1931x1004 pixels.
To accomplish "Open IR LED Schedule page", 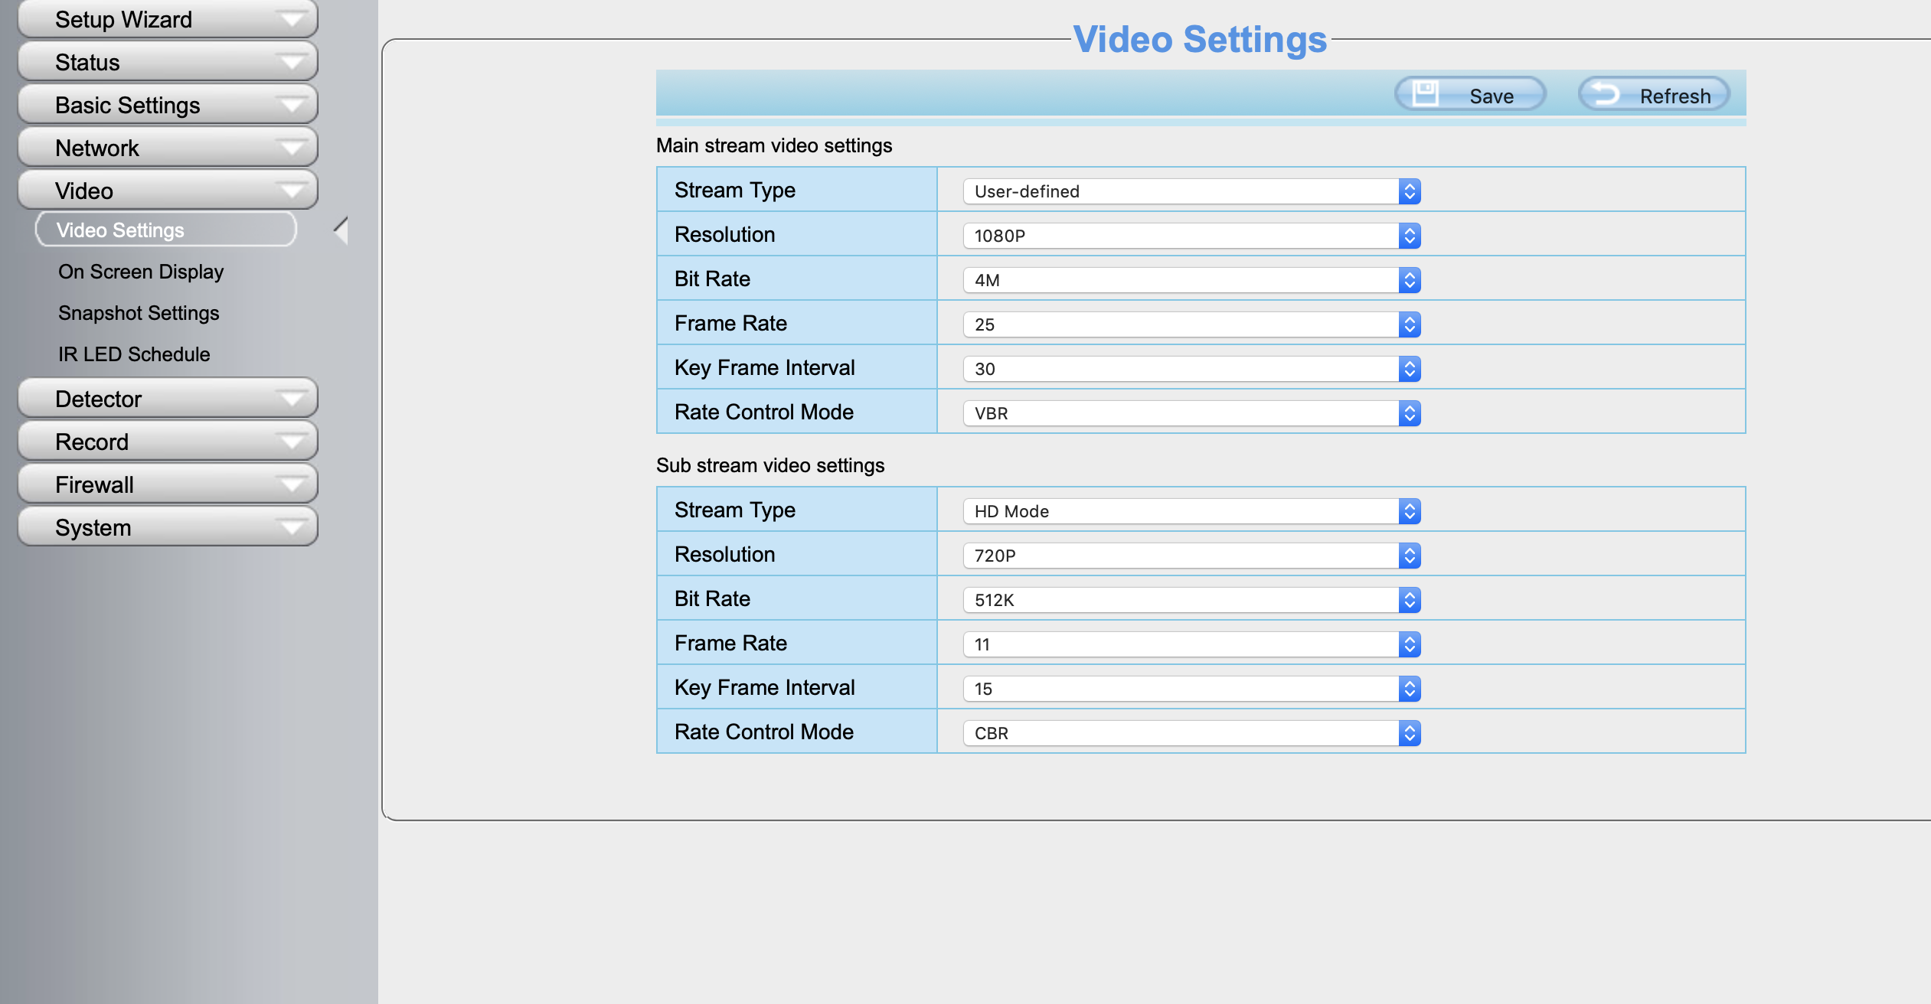I will point(134,354).
